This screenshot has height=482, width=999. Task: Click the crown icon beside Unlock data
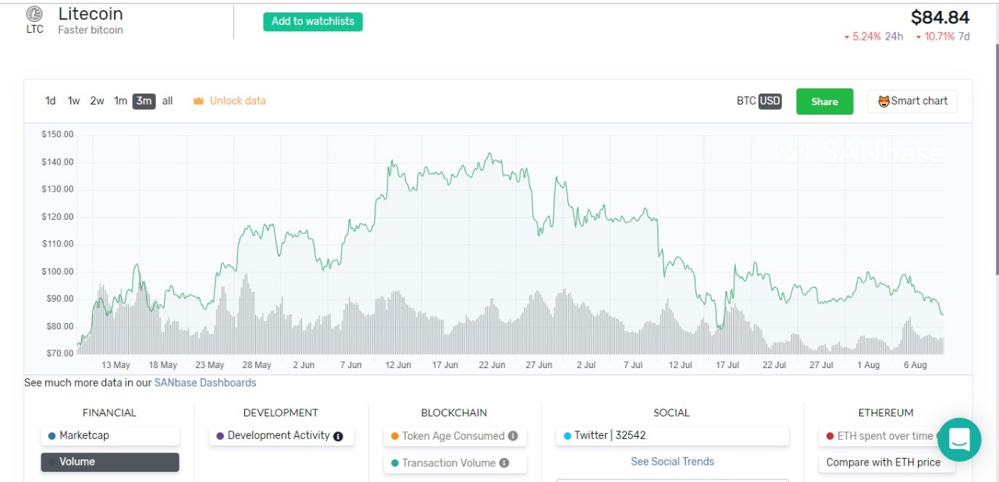(x=198, y=101)
